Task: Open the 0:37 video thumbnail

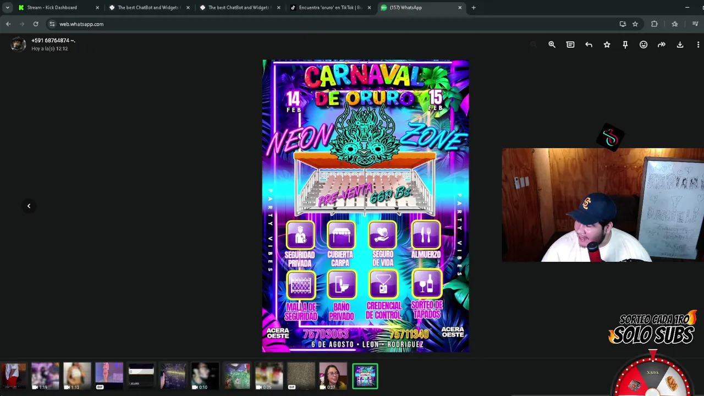Action: pyautogui.click(x=333, y=376)
